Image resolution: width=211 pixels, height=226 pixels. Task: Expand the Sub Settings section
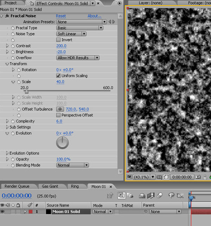pos(7,127)
